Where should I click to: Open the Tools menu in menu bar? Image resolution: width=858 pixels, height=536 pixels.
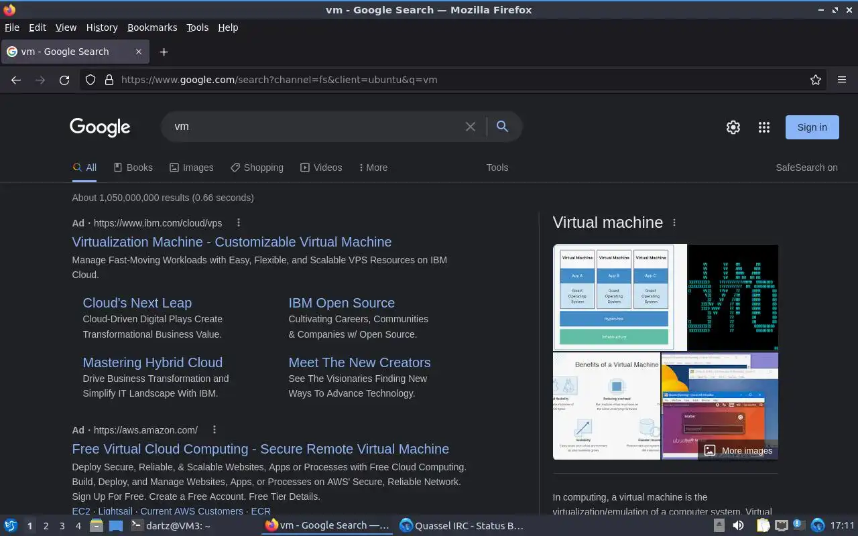click(x=197, y=27)
